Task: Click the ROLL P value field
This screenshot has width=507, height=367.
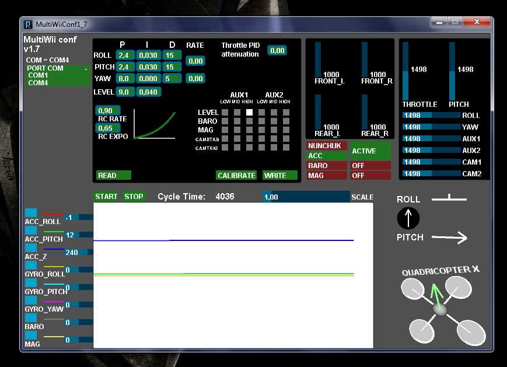Action: (125, 55)
